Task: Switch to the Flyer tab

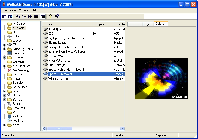Action: click(148, 24)
